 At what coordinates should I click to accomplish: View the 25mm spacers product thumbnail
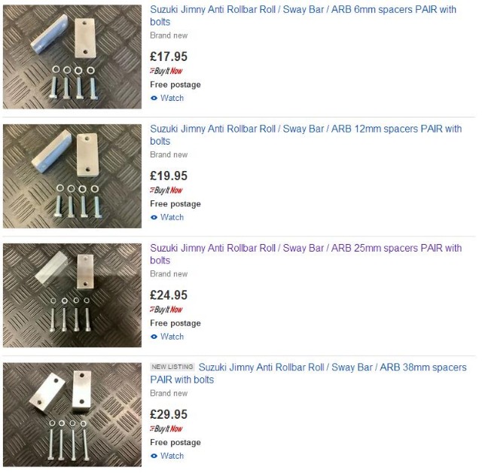(x=72, y=295)
